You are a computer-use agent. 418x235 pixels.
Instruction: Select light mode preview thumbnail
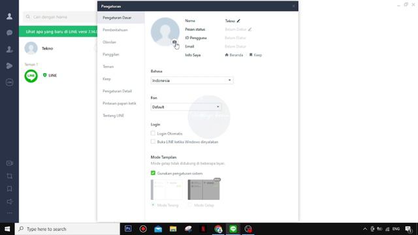point(167,190)
